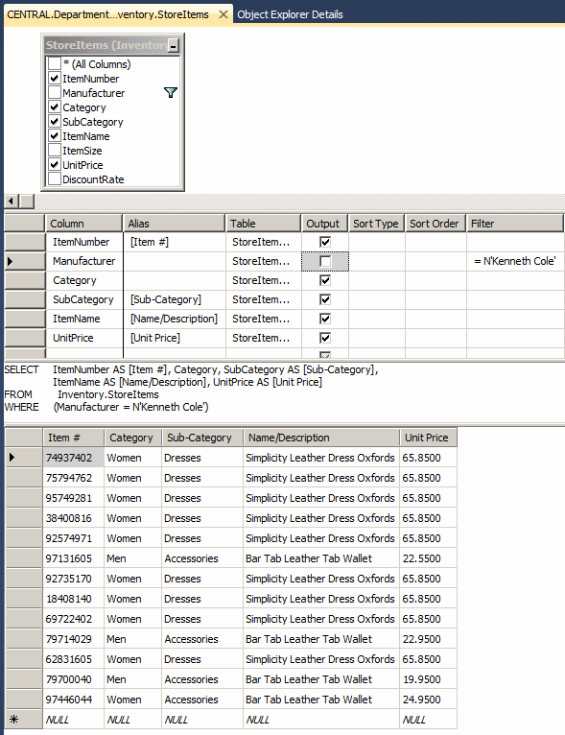Image resolution: width=565 pixels, height=735 pixels.
Task: Enable Output for the Manufacturer row
Action: point(325,261)
